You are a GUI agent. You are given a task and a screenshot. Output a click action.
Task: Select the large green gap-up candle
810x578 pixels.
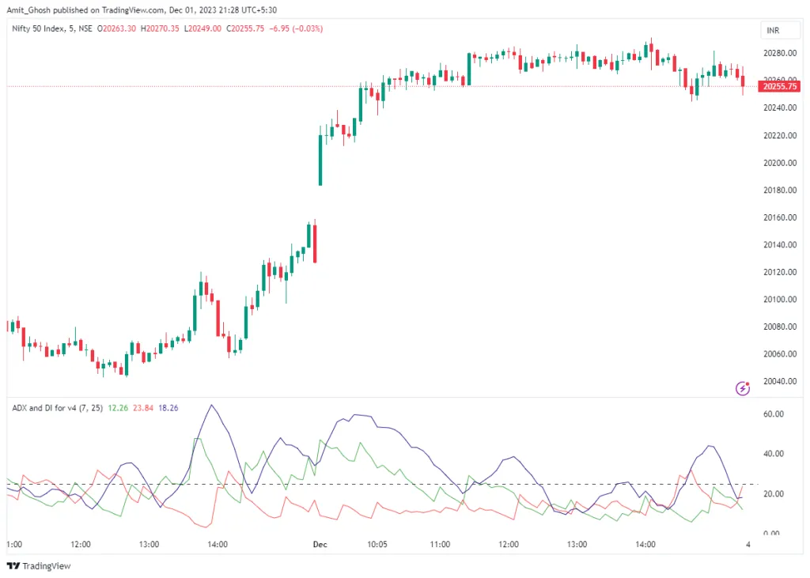[x=320, y=160]
